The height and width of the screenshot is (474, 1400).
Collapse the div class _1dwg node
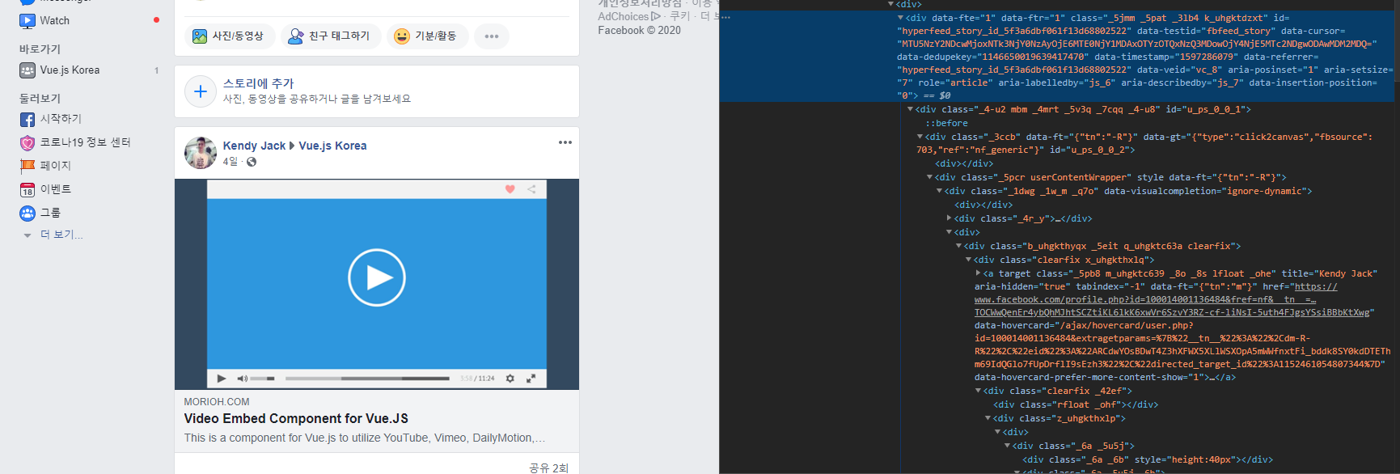940,191
